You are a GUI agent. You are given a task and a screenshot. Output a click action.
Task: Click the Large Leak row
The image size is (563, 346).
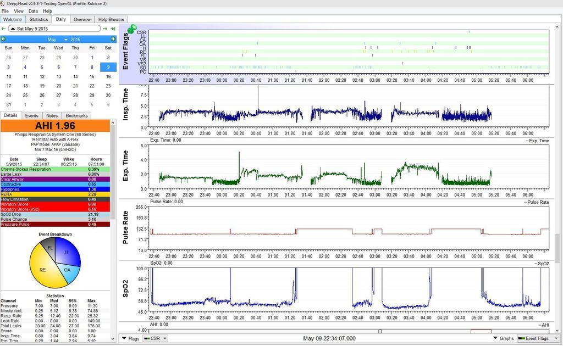point(55,174)
